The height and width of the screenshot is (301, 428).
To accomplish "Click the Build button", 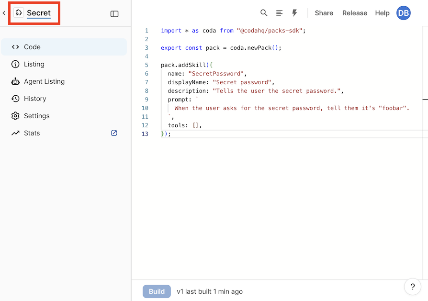I will click(x=157, y=291).
